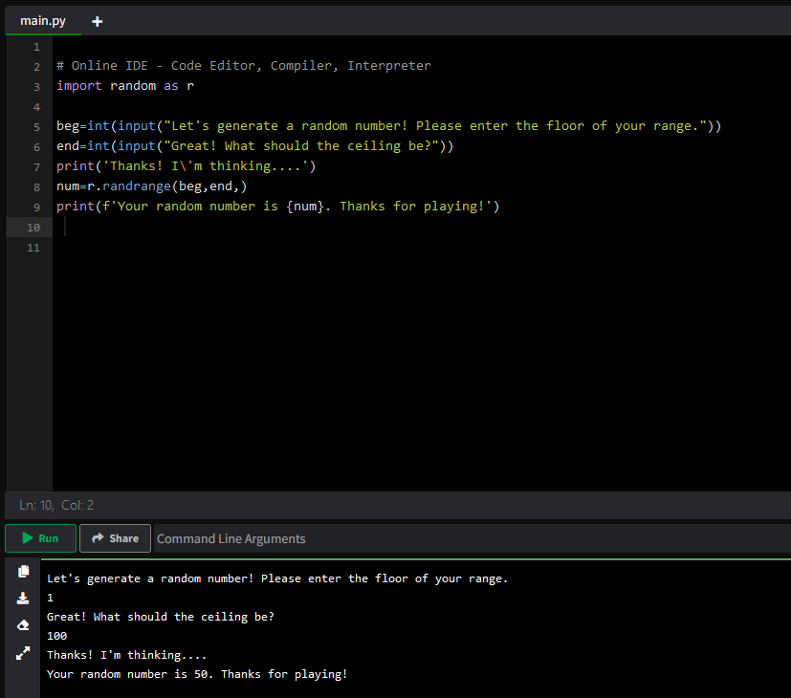Select the clipboard icon beside the console
The height and width of the screenshot is (698, 791).
click(x=22, y=571)
